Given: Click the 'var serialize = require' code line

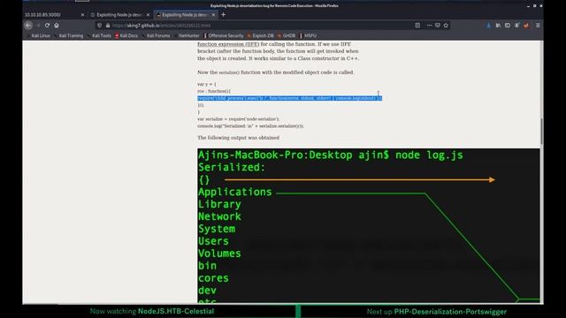Looking at the screenshot, I should [x=238, y=119].
